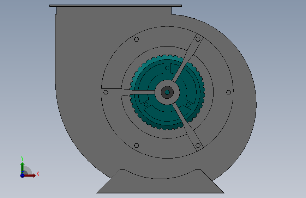The image size is (306, 198).
Task: Pick the small top hole on teal impeller
Action: point(167,68)
